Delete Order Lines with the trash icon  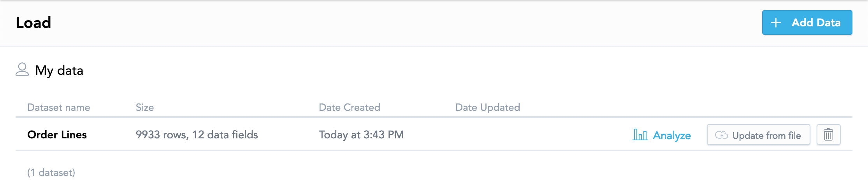(829, 134)
